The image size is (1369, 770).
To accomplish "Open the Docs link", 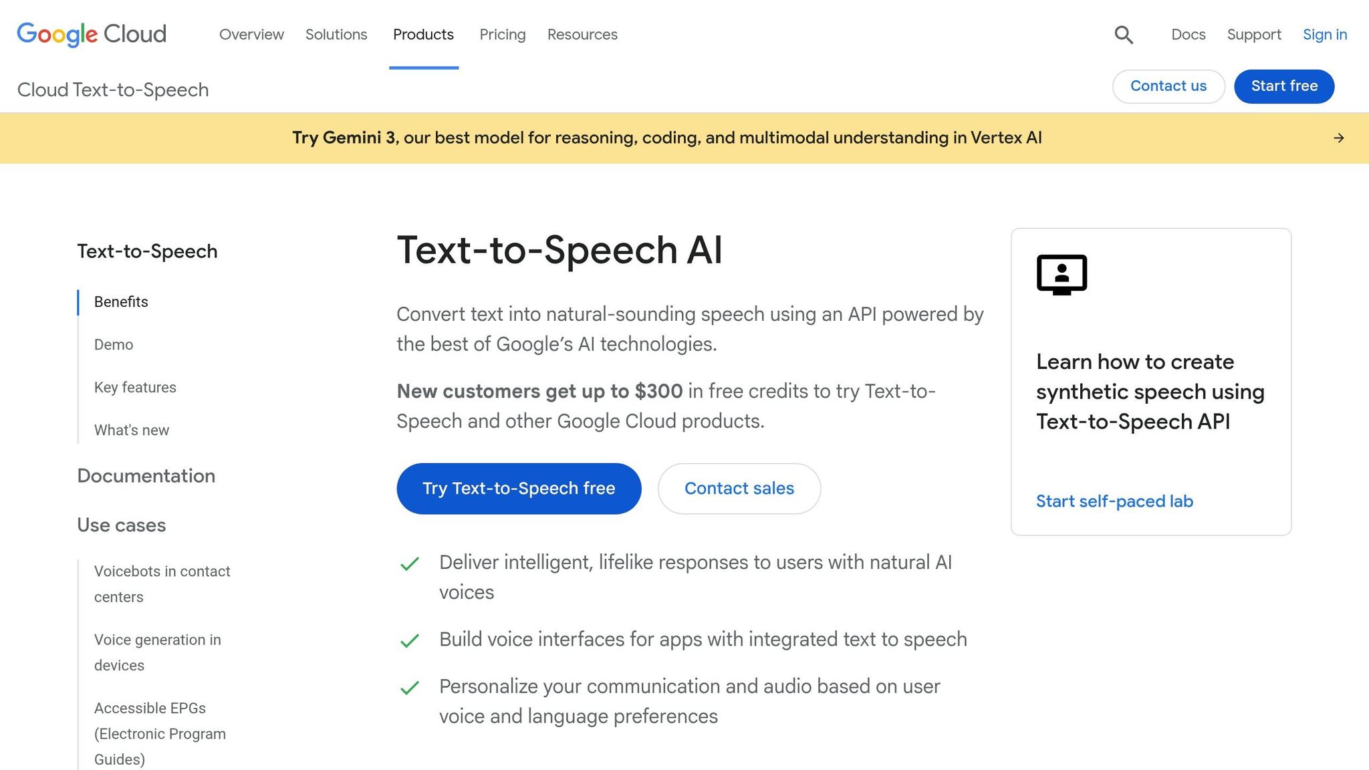I will (x=1188, y=35).
